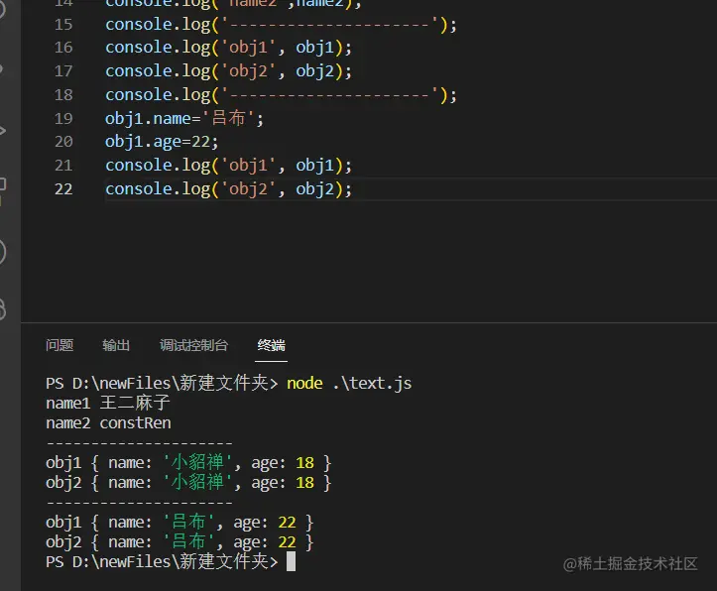Click line number 18 in the gutter

click(63, 95)
